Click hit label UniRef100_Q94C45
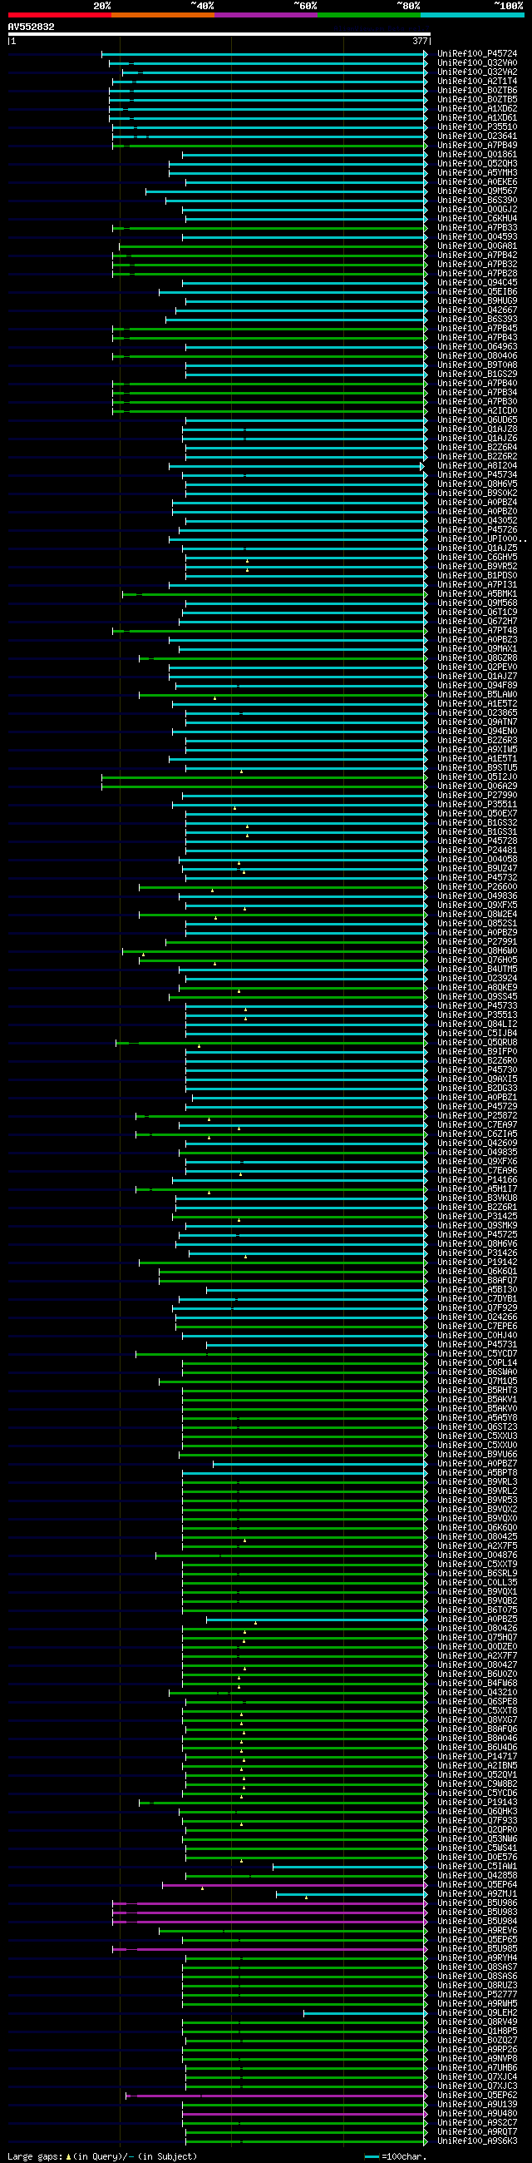 (x=477, y=283)
